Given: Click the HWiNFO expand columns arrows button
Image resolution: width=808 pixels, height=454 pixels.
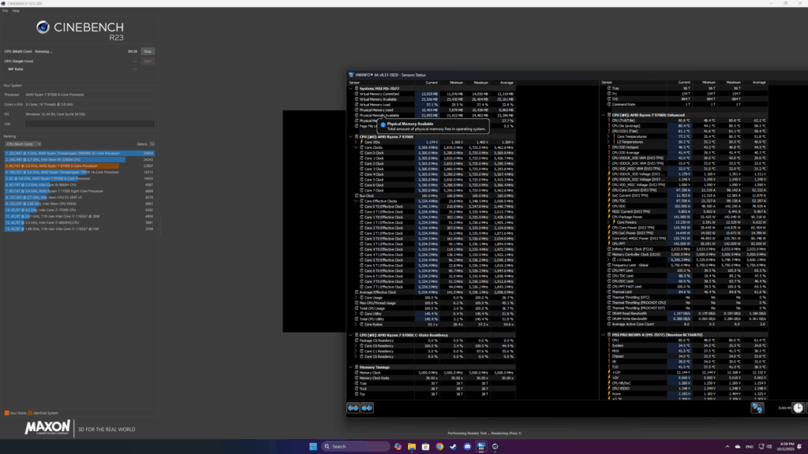Looking at the screenshot, I should tap(353, 408).
